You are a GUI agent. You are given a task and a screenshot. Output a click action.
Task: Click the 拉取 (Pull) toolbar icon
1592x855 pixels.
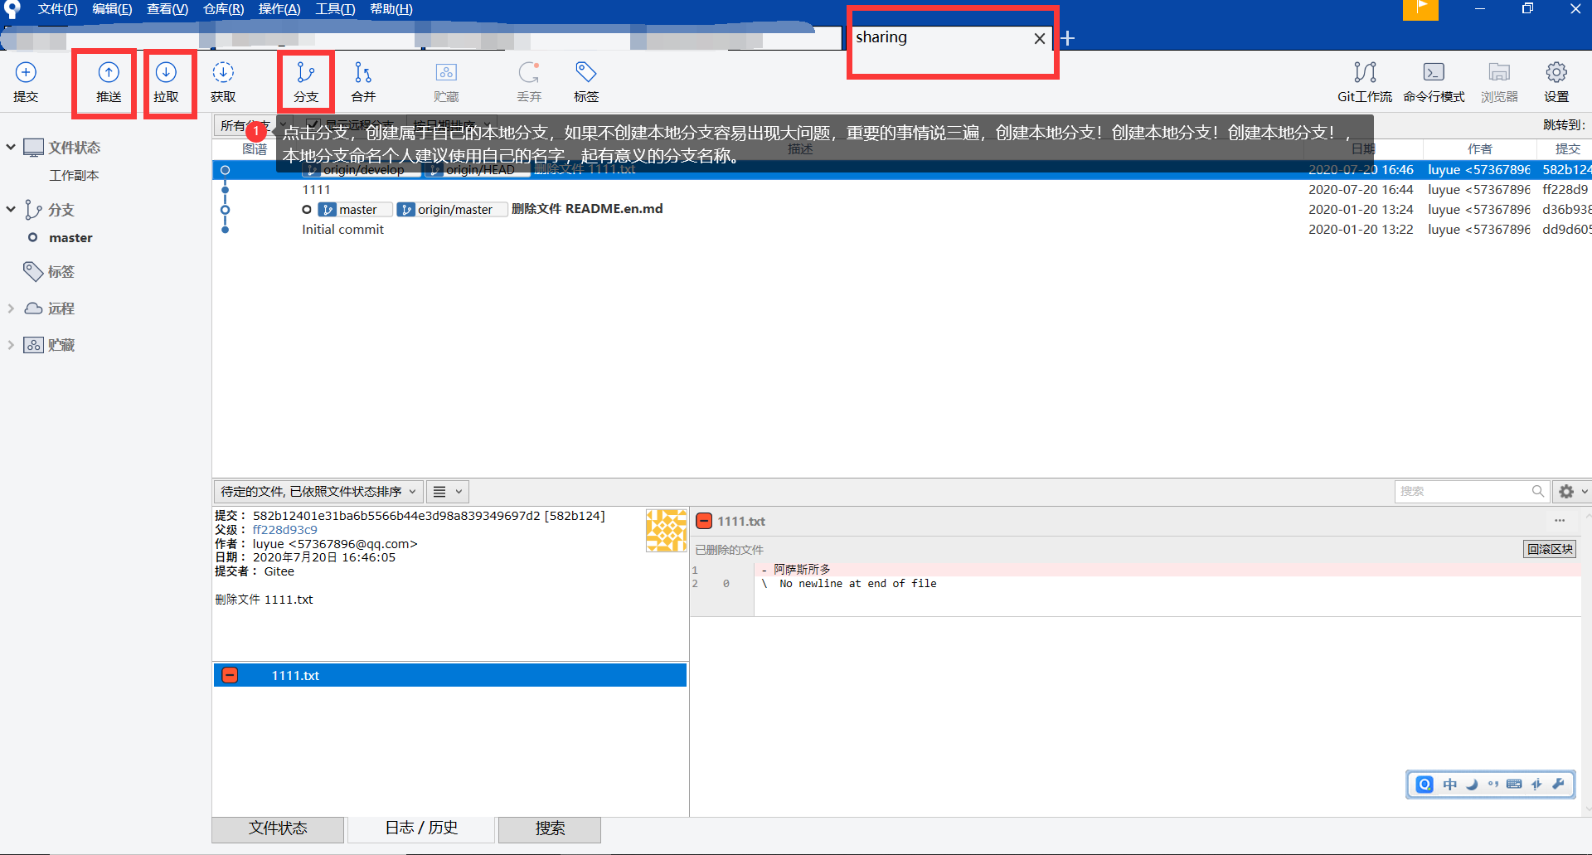166,82
